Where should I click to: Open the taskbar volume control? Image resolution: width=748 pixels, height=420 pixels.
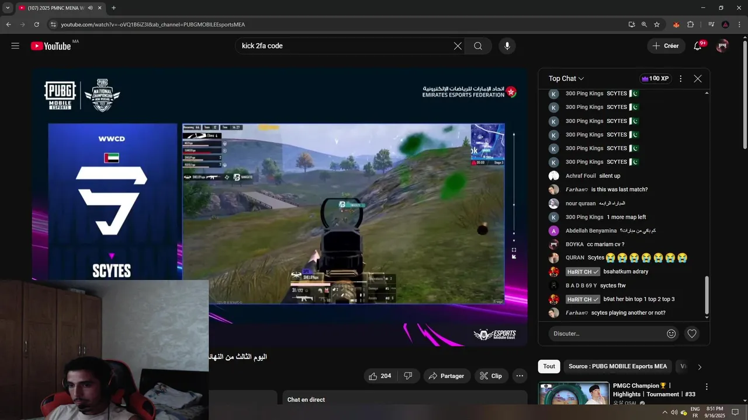[674, 412]
